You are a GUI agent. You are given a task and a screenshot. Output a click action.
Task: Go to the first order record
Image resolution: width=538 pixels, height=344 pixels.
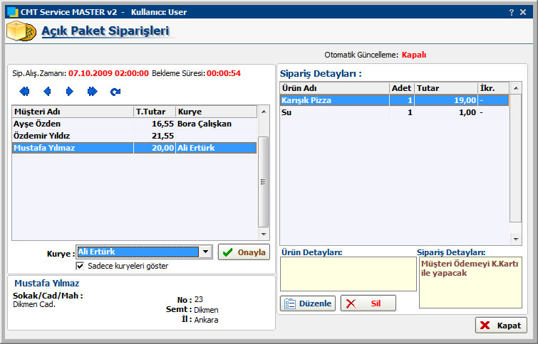pyautogui.click(x=24, y=92)
